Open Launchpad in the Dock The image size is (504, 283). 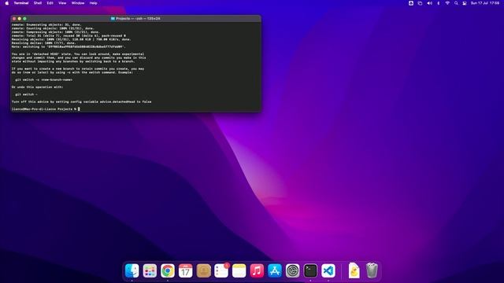[x=150, y=270]
